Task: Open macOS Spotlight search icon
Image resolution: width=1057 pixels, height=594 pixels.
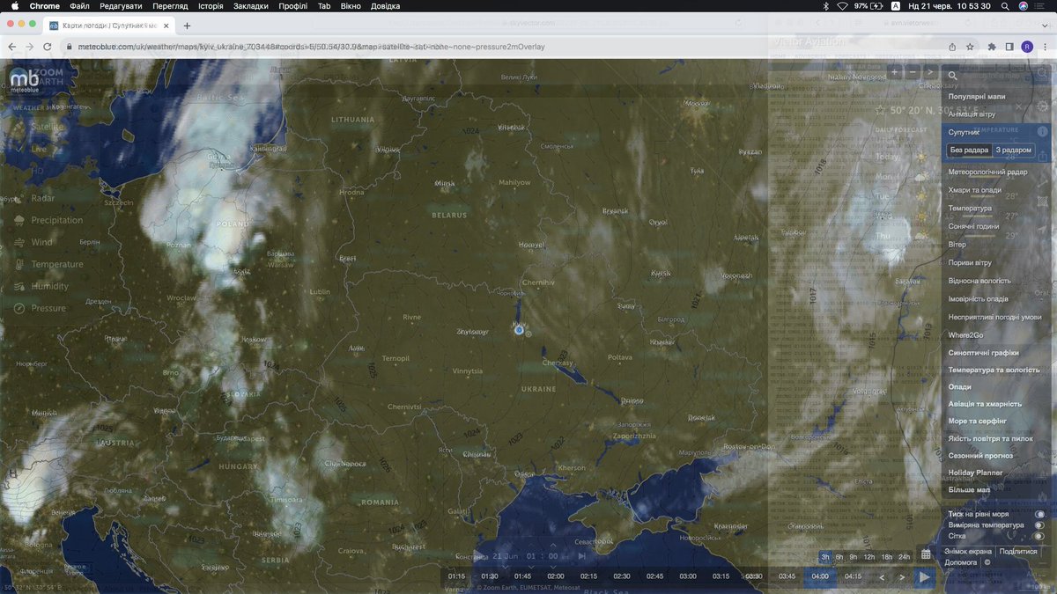Action: 1005,5
